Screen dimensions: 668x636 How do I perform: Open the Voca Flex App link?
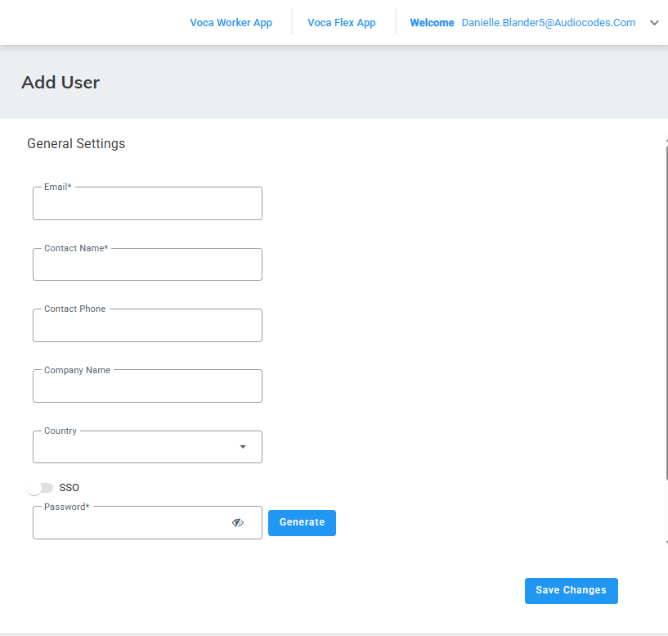click(x=341, y=23)
